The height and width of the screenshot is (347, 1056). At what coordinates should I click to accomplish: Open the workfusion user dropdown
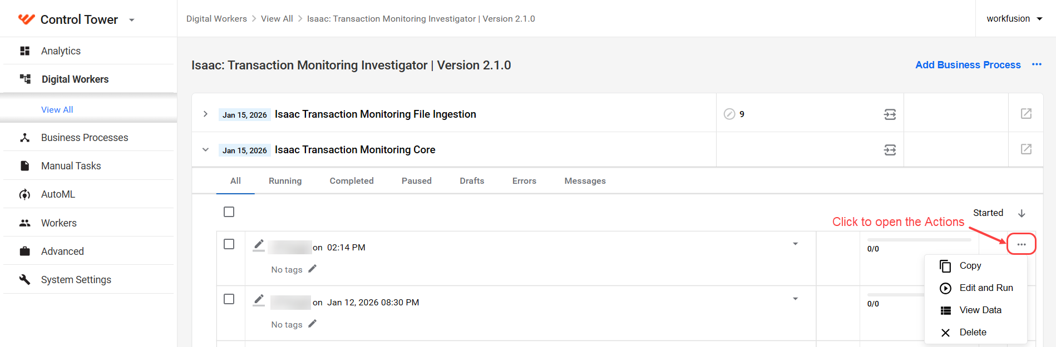point(1014,18)
